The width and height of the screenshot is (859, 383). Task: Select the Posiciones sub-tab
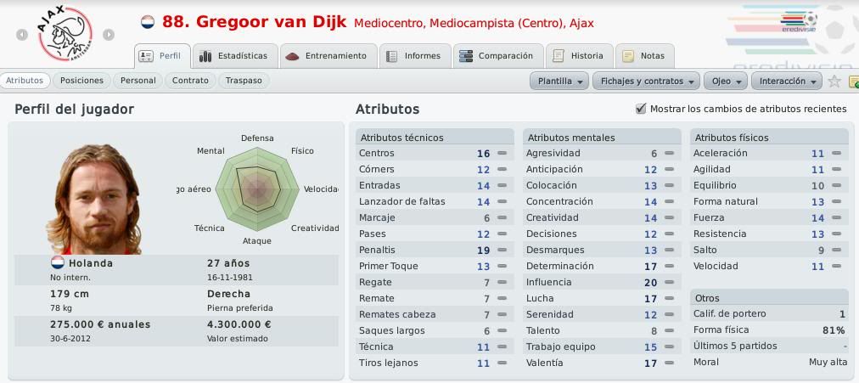(81, 81)
